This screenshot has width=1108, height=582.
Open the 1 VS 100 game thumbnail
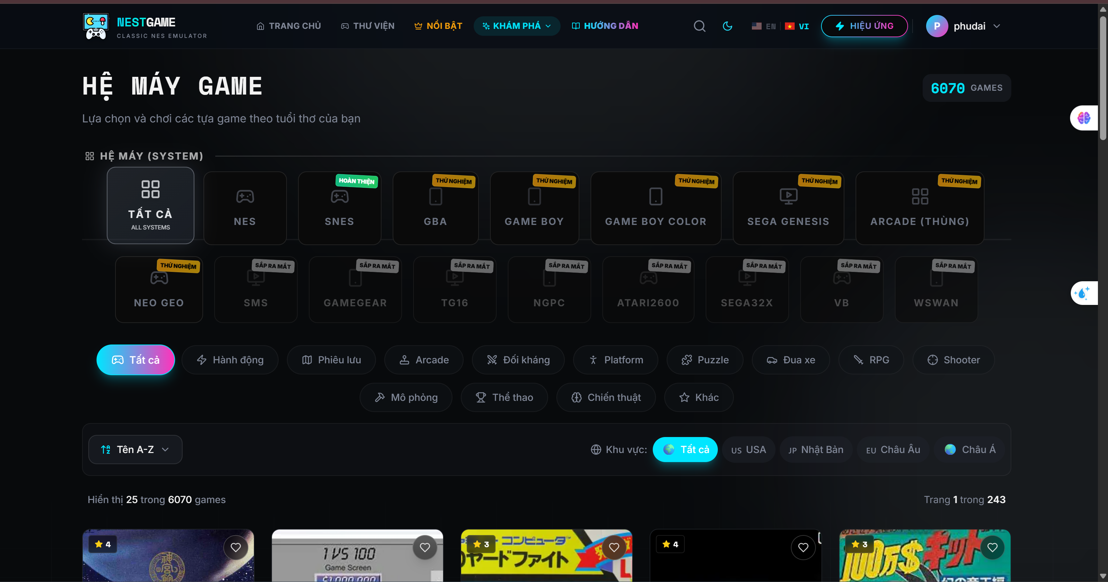(357, 556)
